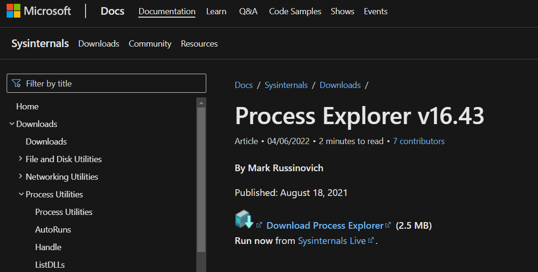Click external link icon before Download Process Explorer

(259, 225)
